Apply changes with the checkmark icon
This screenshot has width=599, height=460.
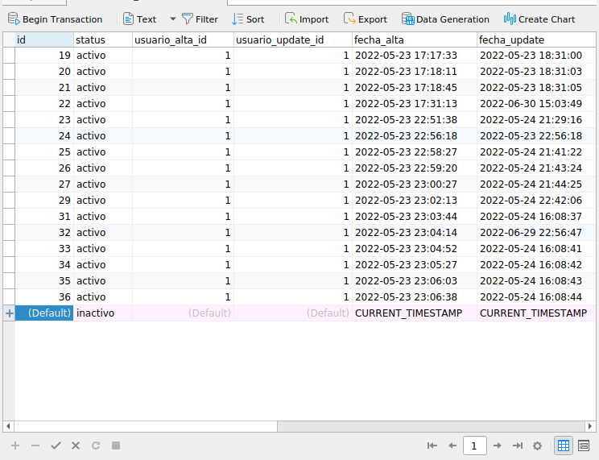56,445
